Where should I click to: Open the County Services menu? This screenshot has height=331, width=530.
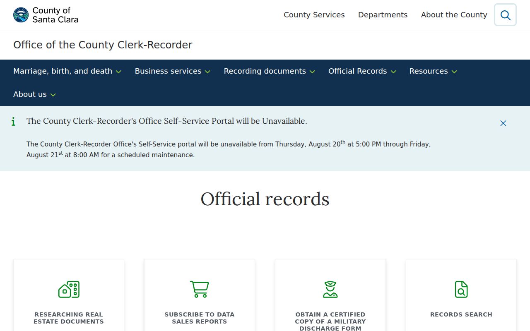pos(314,15)
